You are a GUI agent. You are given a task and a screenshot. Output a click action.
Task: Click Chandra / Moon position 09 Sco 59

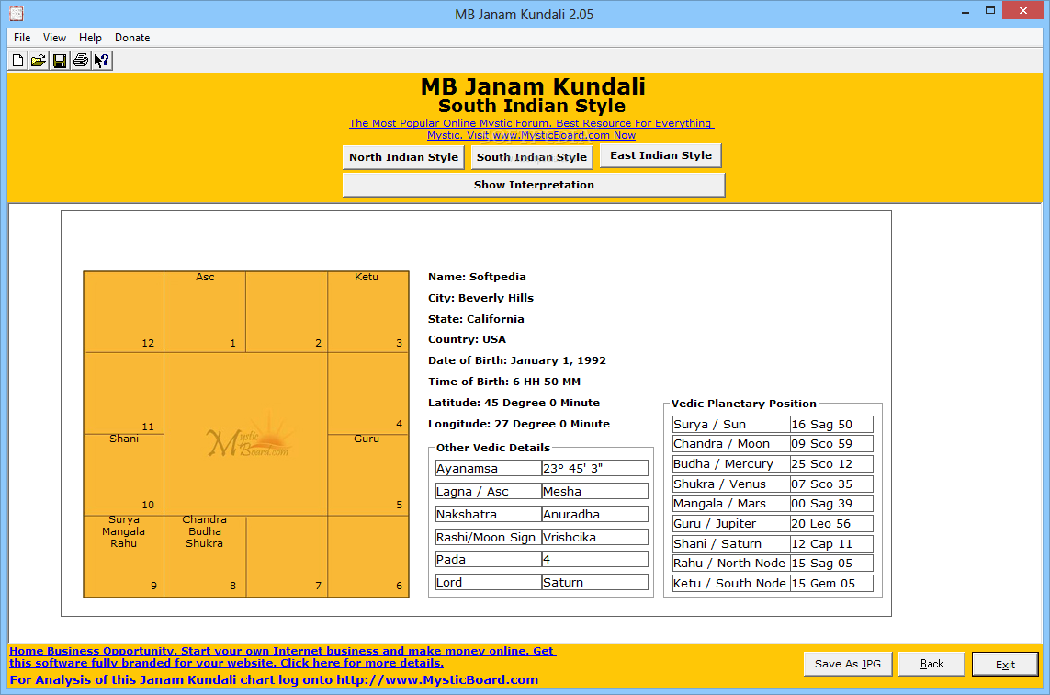point(831,444)
